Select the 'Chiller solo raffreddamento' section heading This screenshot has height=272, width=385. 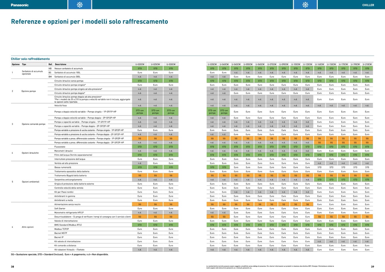(30, 59)
